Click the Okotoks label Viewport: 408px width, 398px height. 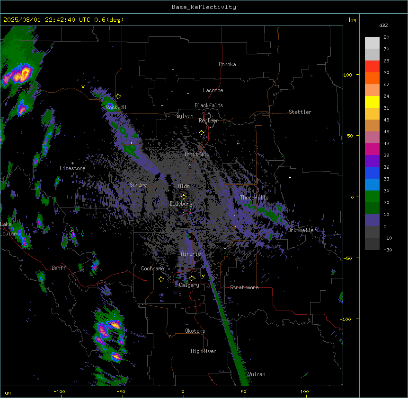195,331
